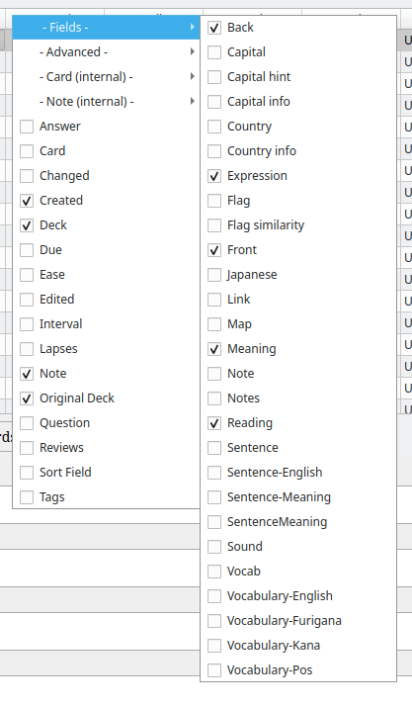
Task: Enable the Sound field column
Action: pos(214,547)
